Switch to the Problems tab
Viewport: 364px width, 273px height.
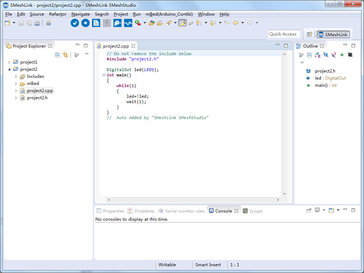[141, 211]
